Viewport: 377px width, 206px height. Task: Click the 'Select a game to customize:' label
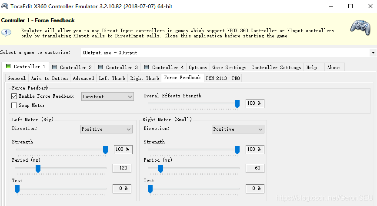pyautogui.click(x=35, y=53)
